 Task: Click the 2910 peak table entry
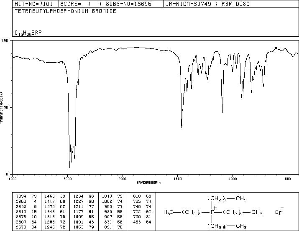point(26,211)
